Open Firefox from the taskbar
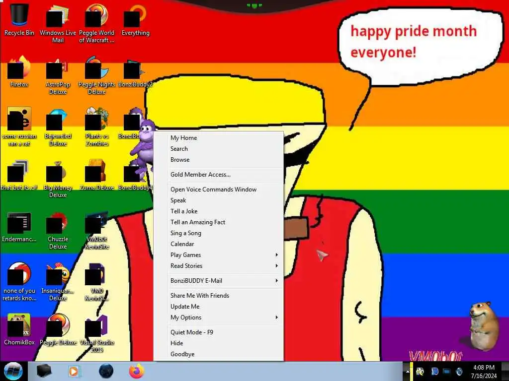This screenshot has height=381, width=509. [x=137, y=371]
